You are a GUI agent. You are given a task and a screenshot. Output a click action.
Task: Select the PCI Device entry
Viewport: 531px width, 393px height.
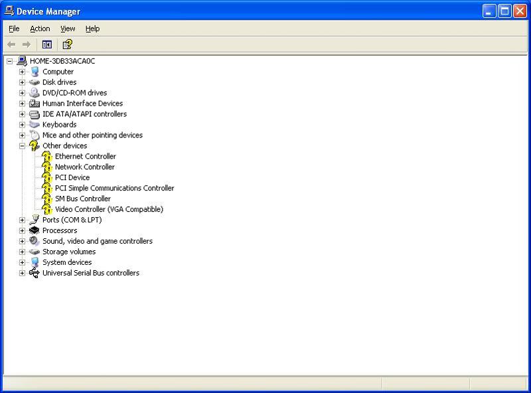(72, 177)
